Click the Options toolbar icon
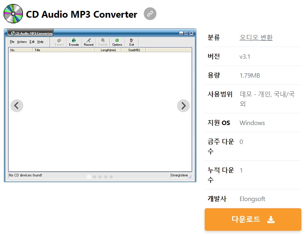Image resolution: width=305 pixels, height=234 pixels. point(117,42)
